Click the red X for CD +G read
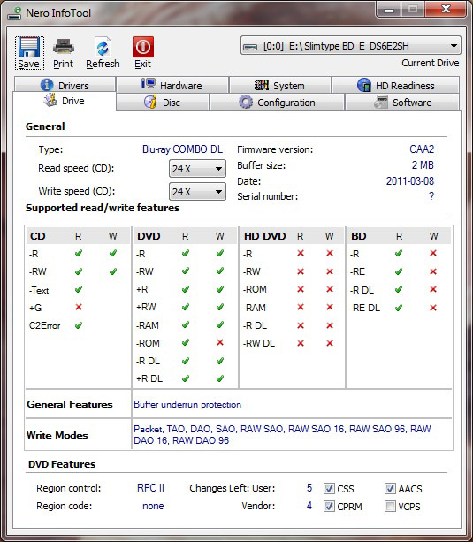This screenshot has width=473, height=542. 79,307
